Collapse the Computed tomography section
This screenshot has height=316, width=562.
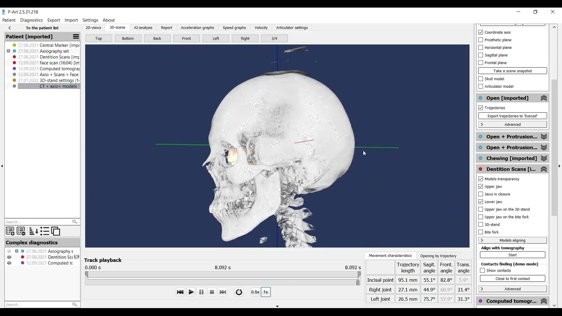(544, 301)
